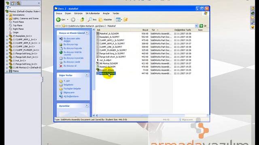Click the Montaj root assembly icon
Image resolution: width=259 pixels, height=145 pixels.
[7, 12]
